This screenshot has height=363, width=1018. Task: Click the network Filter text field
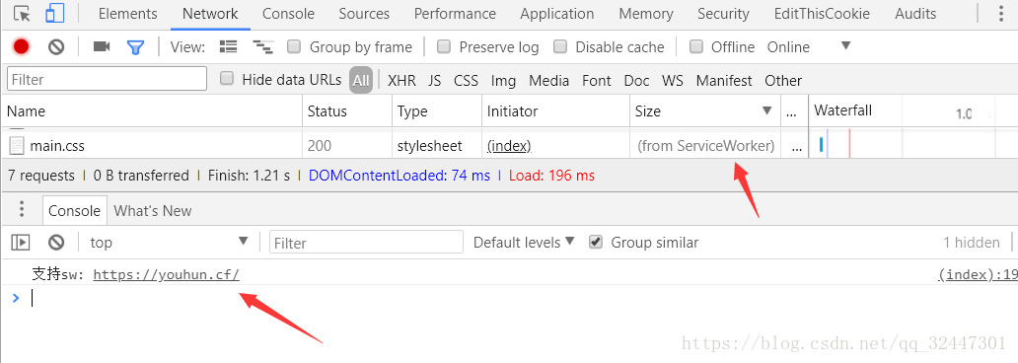(108, 79)
